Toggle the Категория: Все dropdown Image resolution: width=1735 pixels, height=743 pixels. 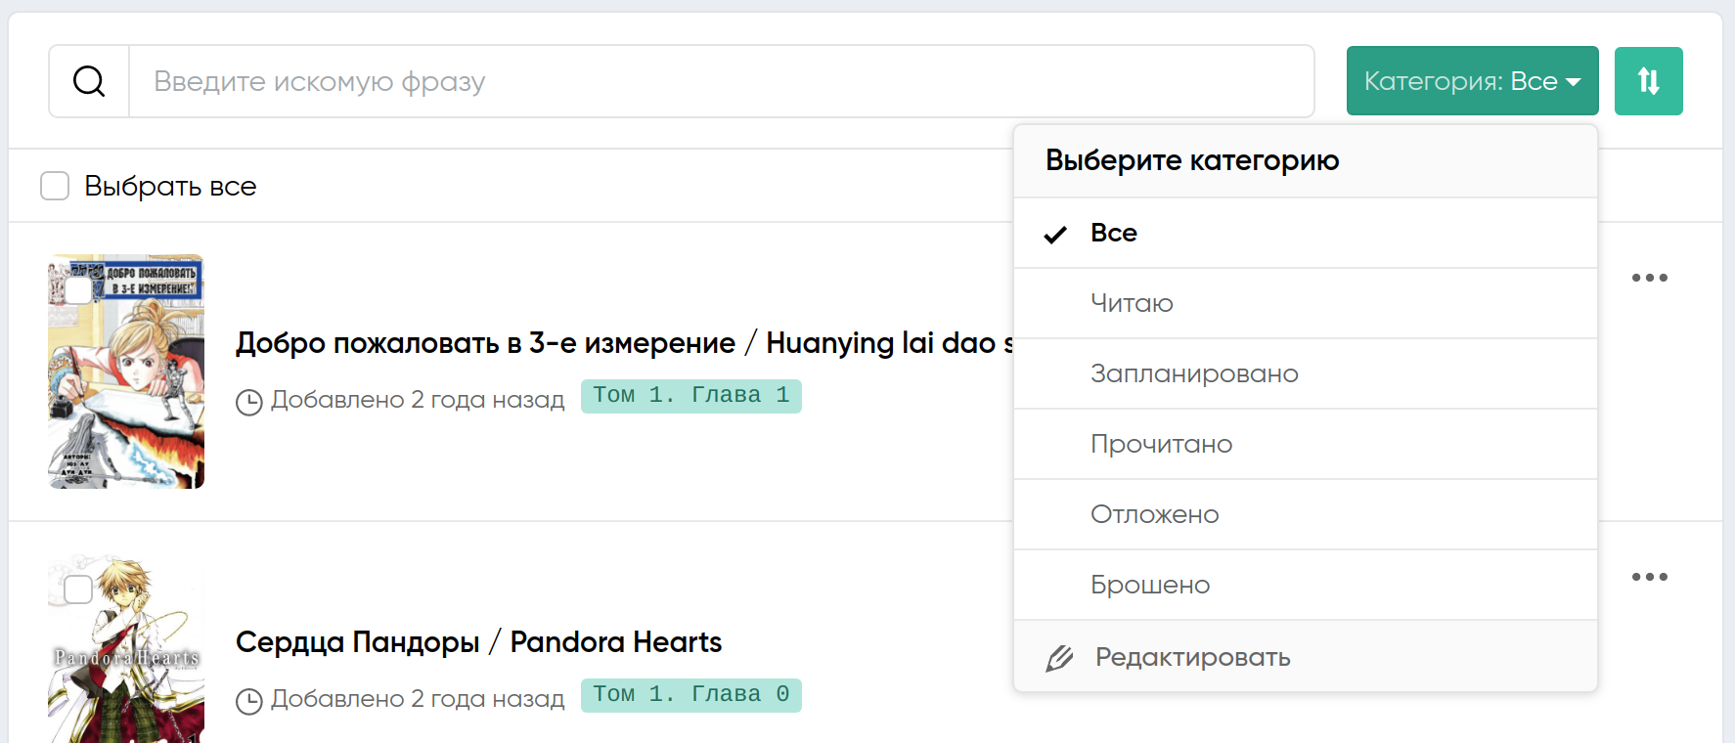[1472, 81]
